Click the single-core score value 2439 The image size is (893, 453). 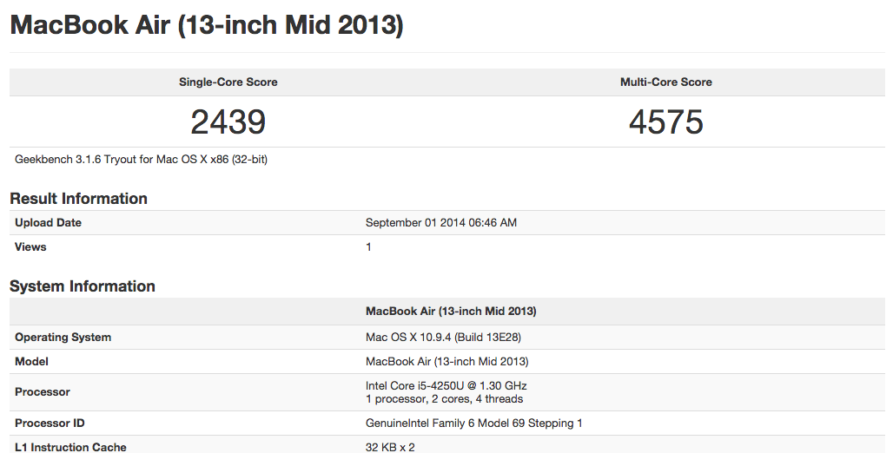(x=228, y=121)
